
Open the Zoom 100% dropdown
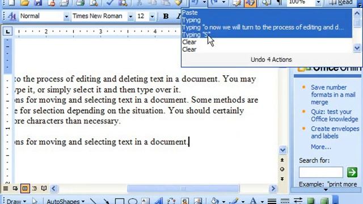[x=318, y=2]
